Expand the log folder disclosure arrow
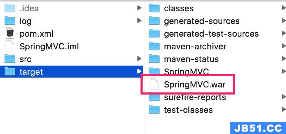Image resolution: width=286 pixels, height=134 pixels. point(139,20)
